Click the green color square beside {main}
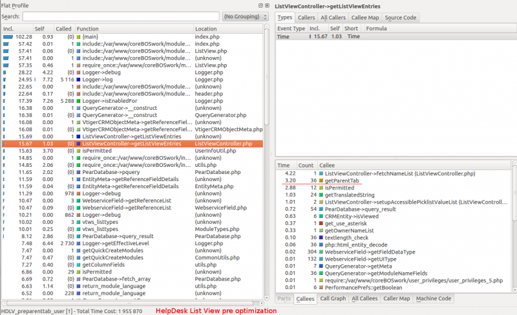Image resolution: width=517 pixels, height=315 pixels. [79, 37]
